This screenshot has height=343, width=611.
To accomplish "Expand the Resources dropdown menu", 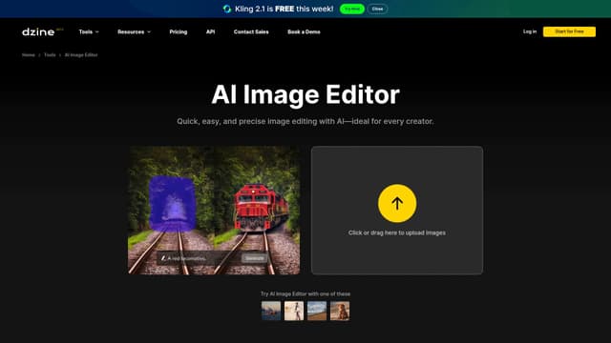I will pyautogui.click(x=134, y=31).
